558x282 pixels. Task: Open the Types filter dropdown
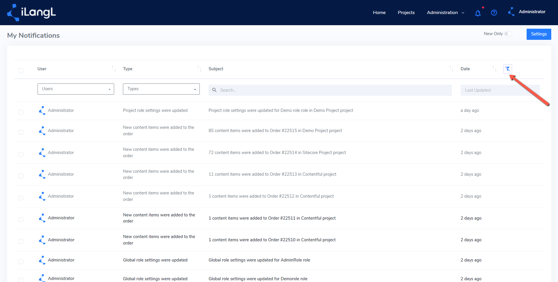pos(161,89)
